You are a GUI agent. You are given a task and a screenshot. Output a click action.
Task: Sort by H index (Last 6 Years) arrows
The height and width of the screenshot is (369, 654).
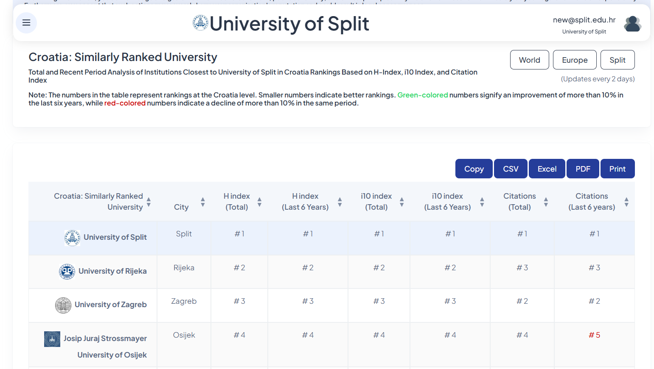[340, 202]
